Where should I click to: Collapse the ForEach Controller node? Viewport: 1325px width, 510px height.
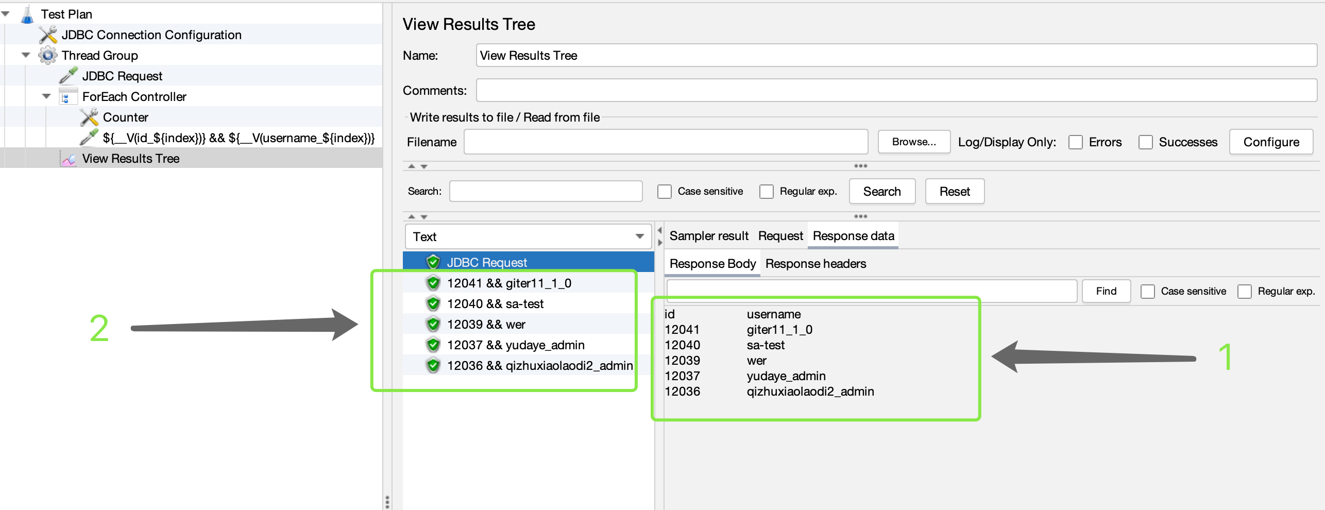click(46, 96)
